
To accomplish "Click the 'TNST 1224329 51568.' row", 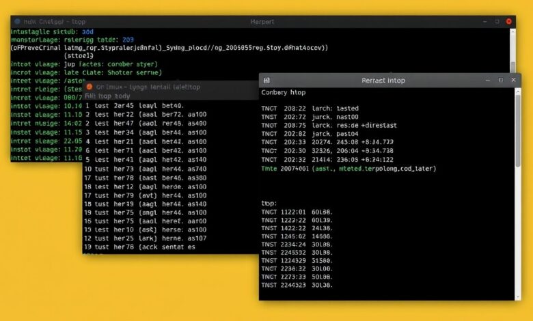I will pyautogui.click(x=297, y=261).
